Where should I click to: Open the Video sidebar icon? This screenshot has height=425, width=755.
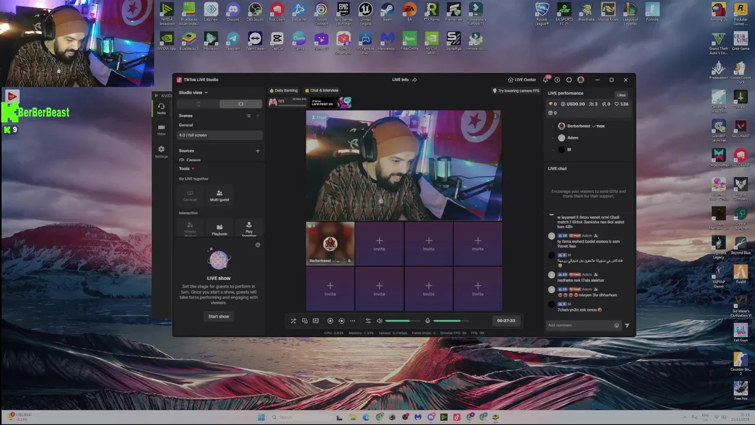pyautogui.click(x=161, y=130)
